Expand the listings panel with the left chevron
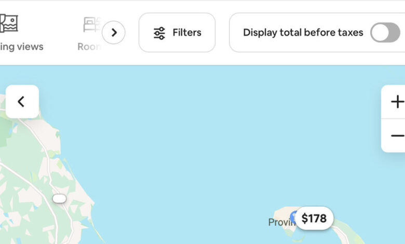The height and width of the screenshot is (244, 405). [22, 101]
